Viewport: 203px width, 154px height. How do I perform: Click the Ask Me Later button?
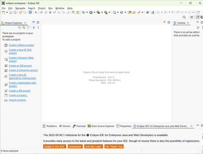click(93, 146)
